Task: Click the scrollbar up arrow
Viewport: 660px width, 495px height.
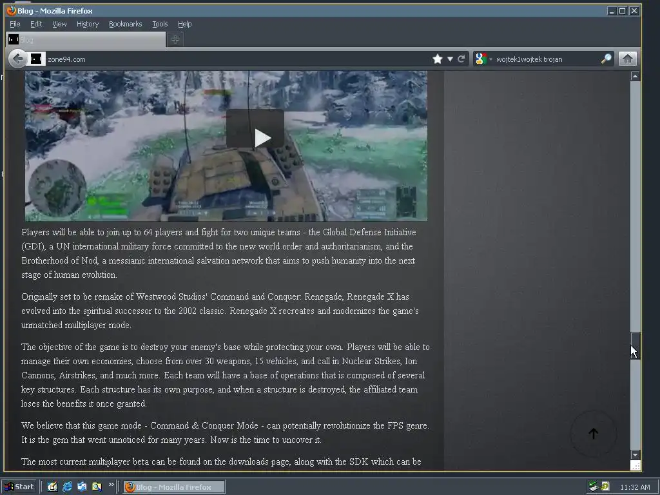Action: (635, 76)
